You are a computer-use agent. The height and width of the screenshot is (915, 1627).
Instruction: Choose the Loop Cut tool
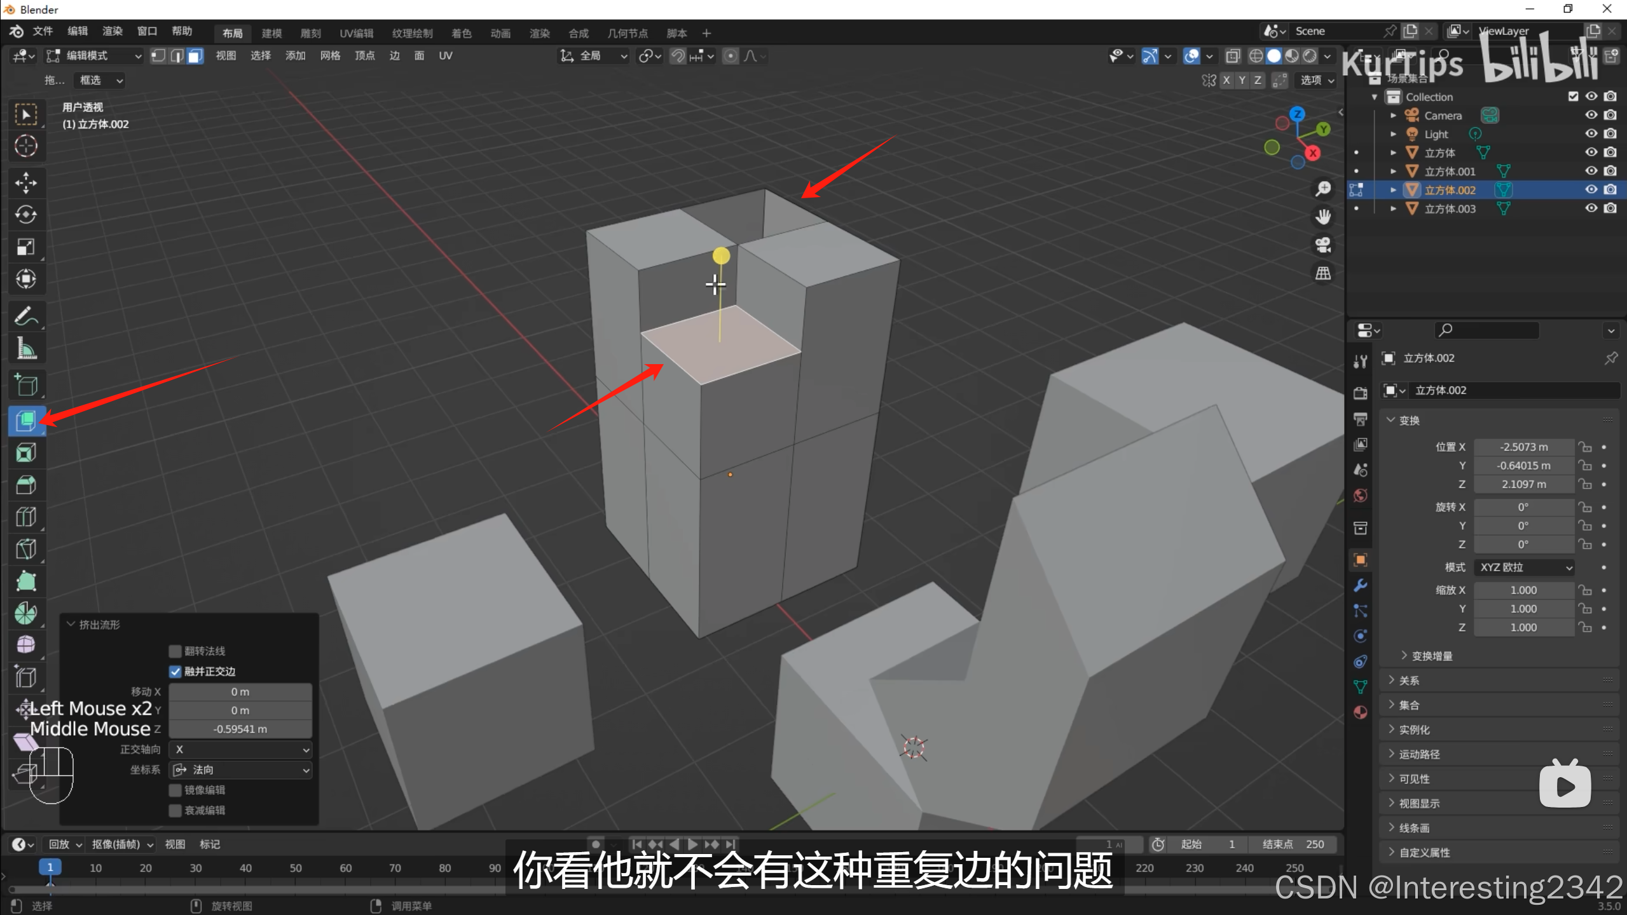[x=26, y=517]
